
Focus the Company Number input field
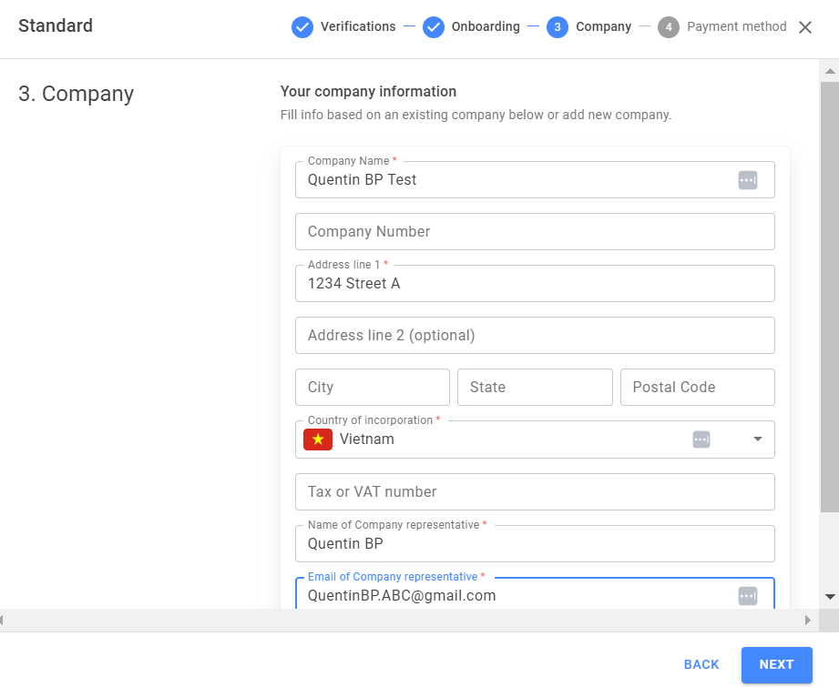(535, 231)
